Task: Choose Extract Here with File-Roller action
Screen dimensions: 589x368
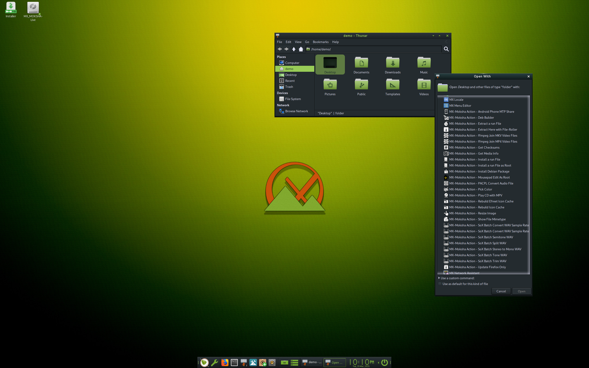Action: pyautogui.click(x=484, y=129)
